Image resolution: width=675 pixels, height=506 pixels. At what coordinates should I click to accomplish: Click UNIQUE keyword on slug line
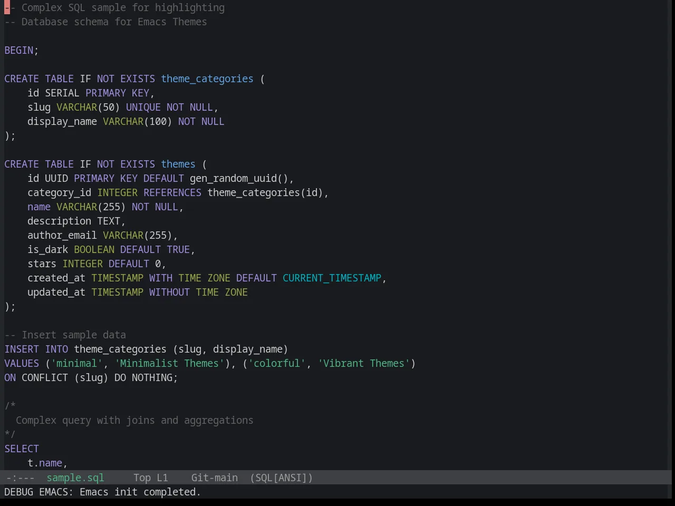[143, 107]
